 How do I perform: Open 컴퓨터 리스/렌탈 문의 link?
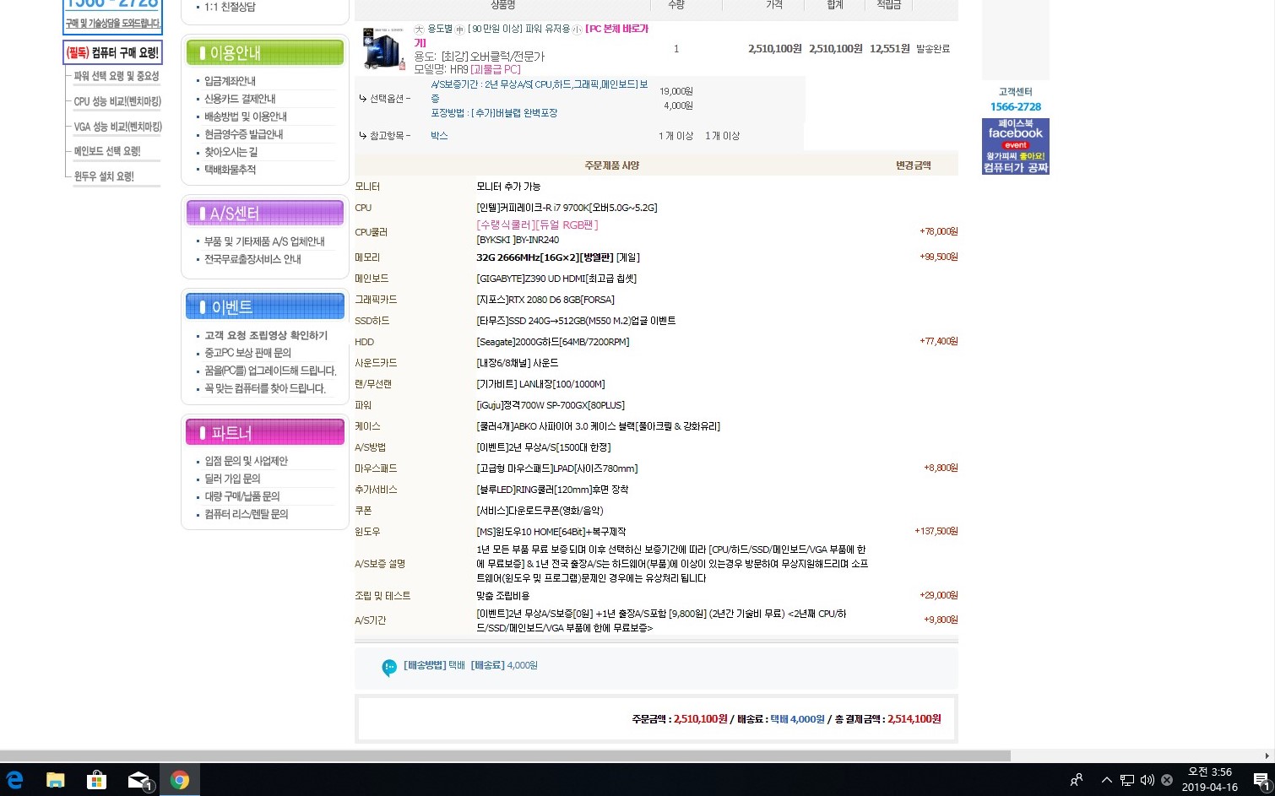tap(246, 514)
